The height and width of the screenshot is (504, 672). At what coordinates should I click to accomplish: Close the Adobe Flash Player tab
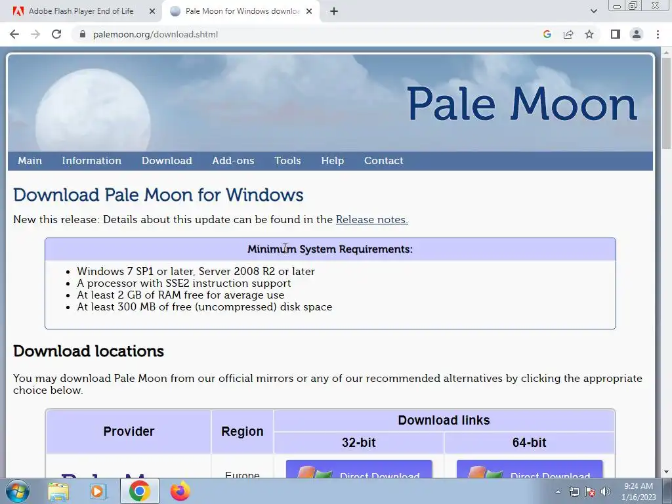pyautogui.click(x=152, y=11)
